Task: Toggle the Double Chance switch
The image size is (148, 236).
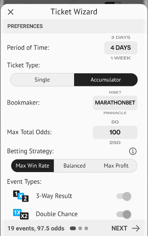Action: (124, 214)
